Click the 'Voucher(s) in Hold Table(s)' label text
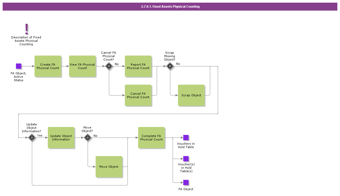The width and height of the screenshot is (340, 196). click(186, 168)
